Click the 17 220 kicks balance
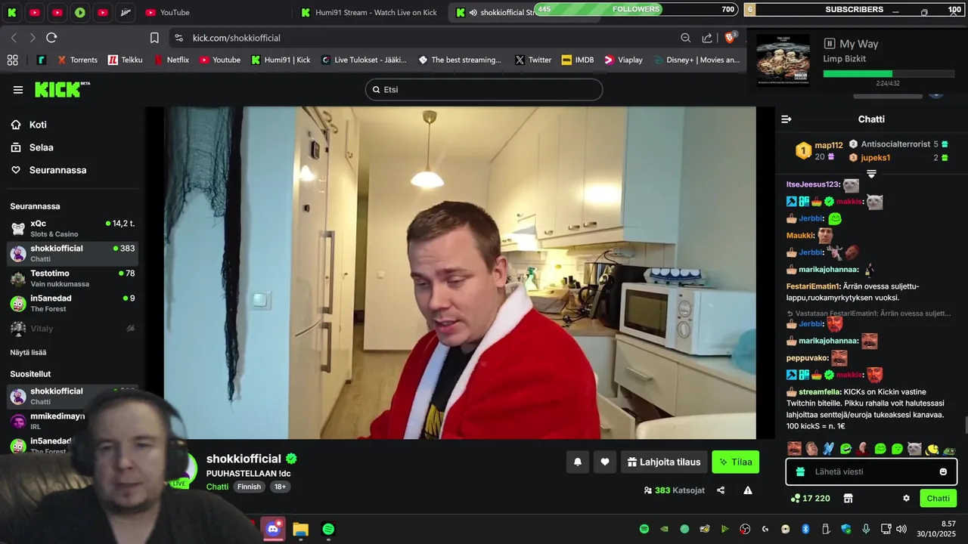 810,498
